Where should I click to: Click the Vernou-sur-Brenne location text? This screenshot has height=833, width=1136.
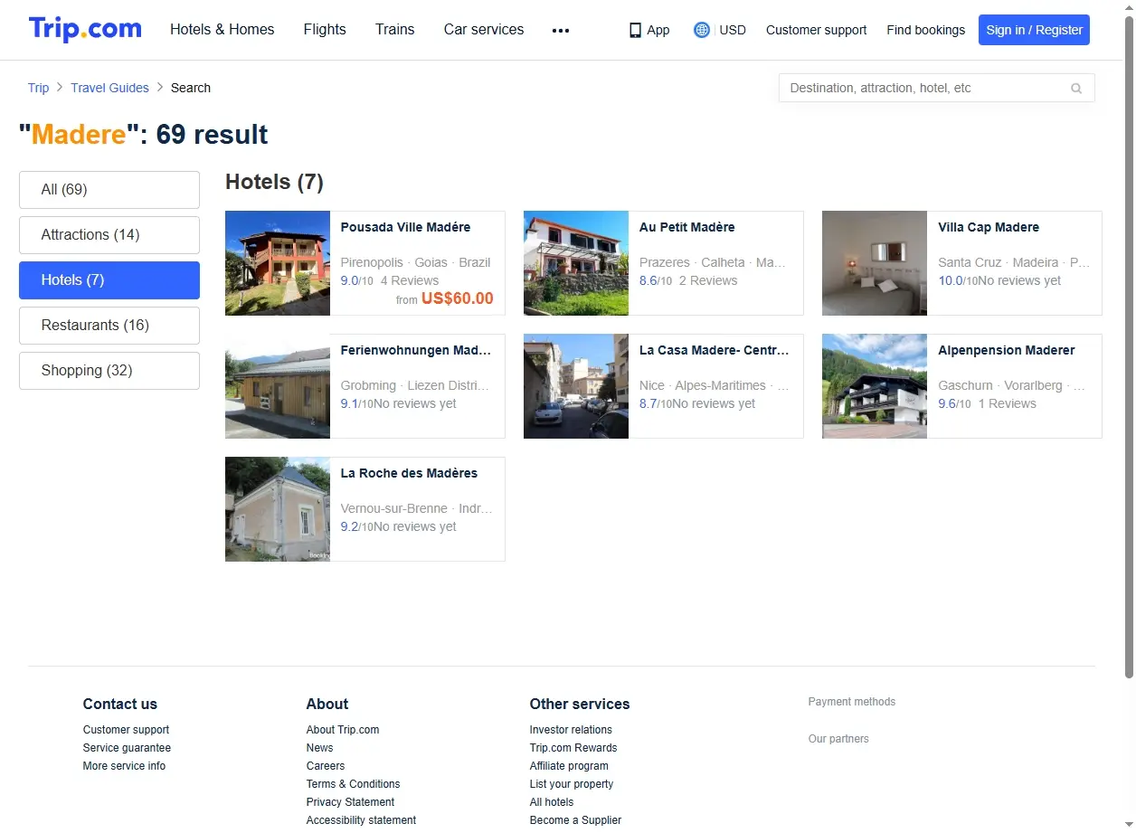pyautogui.click(x=417, y=508)
